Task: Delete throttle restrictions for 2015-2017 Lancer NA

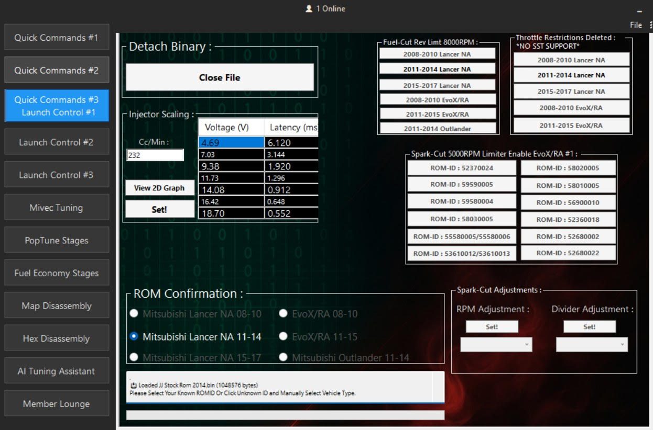Action: [571, 92]
